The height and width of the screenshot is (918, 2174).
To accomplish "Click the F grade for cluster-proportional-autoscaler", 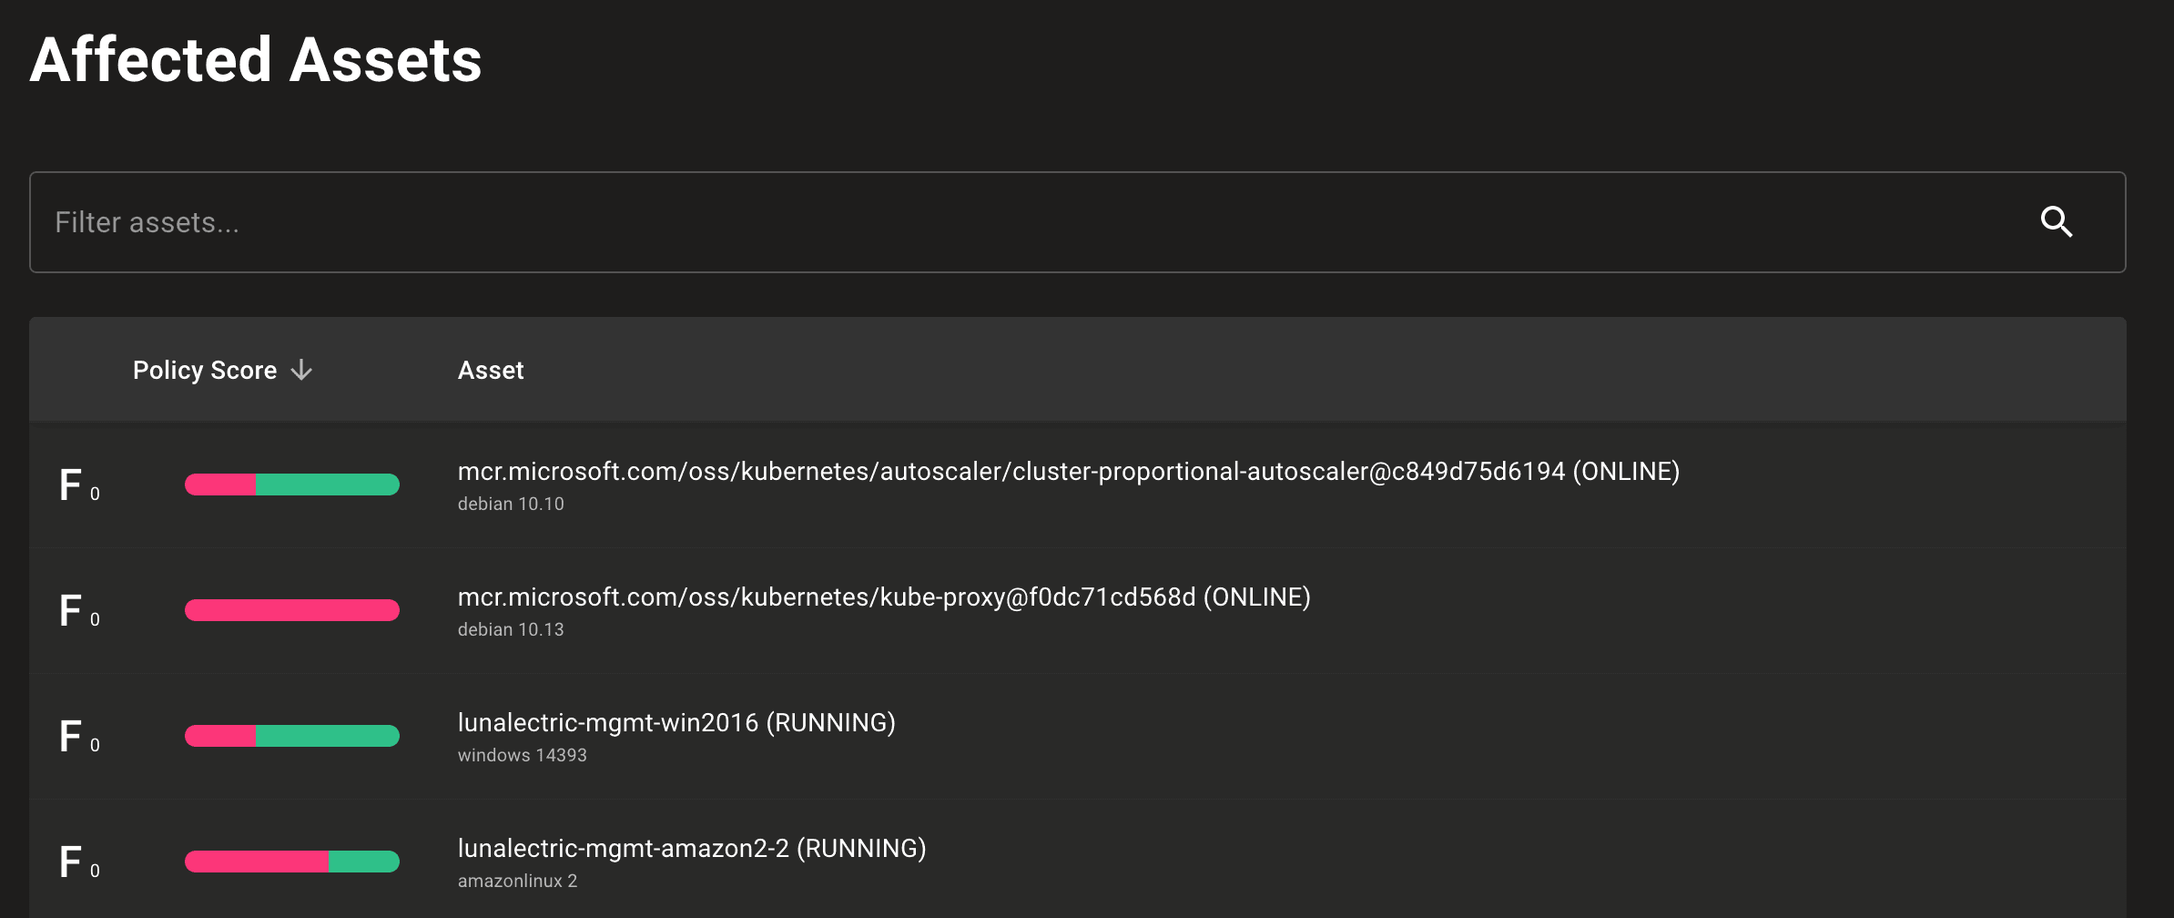I will tap(71, 484).
